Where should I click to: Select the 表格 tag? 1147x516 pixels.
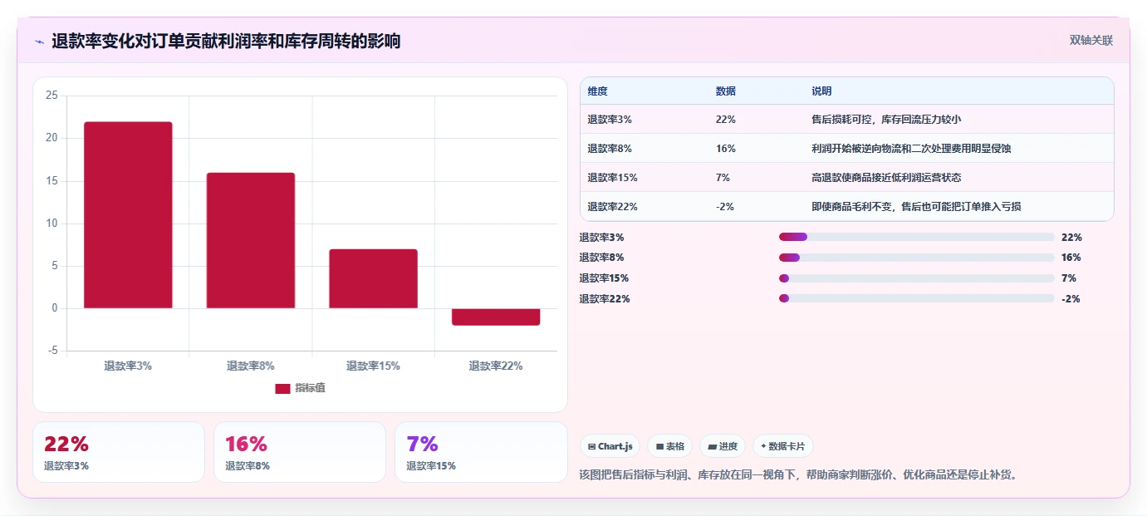pyautogui.click(x=669, y=446)
